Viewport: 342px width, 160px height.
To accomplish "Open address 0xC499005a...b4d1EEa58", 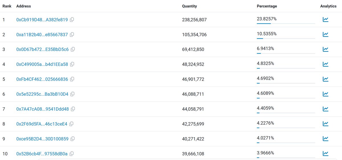I will tap(42, 64).
